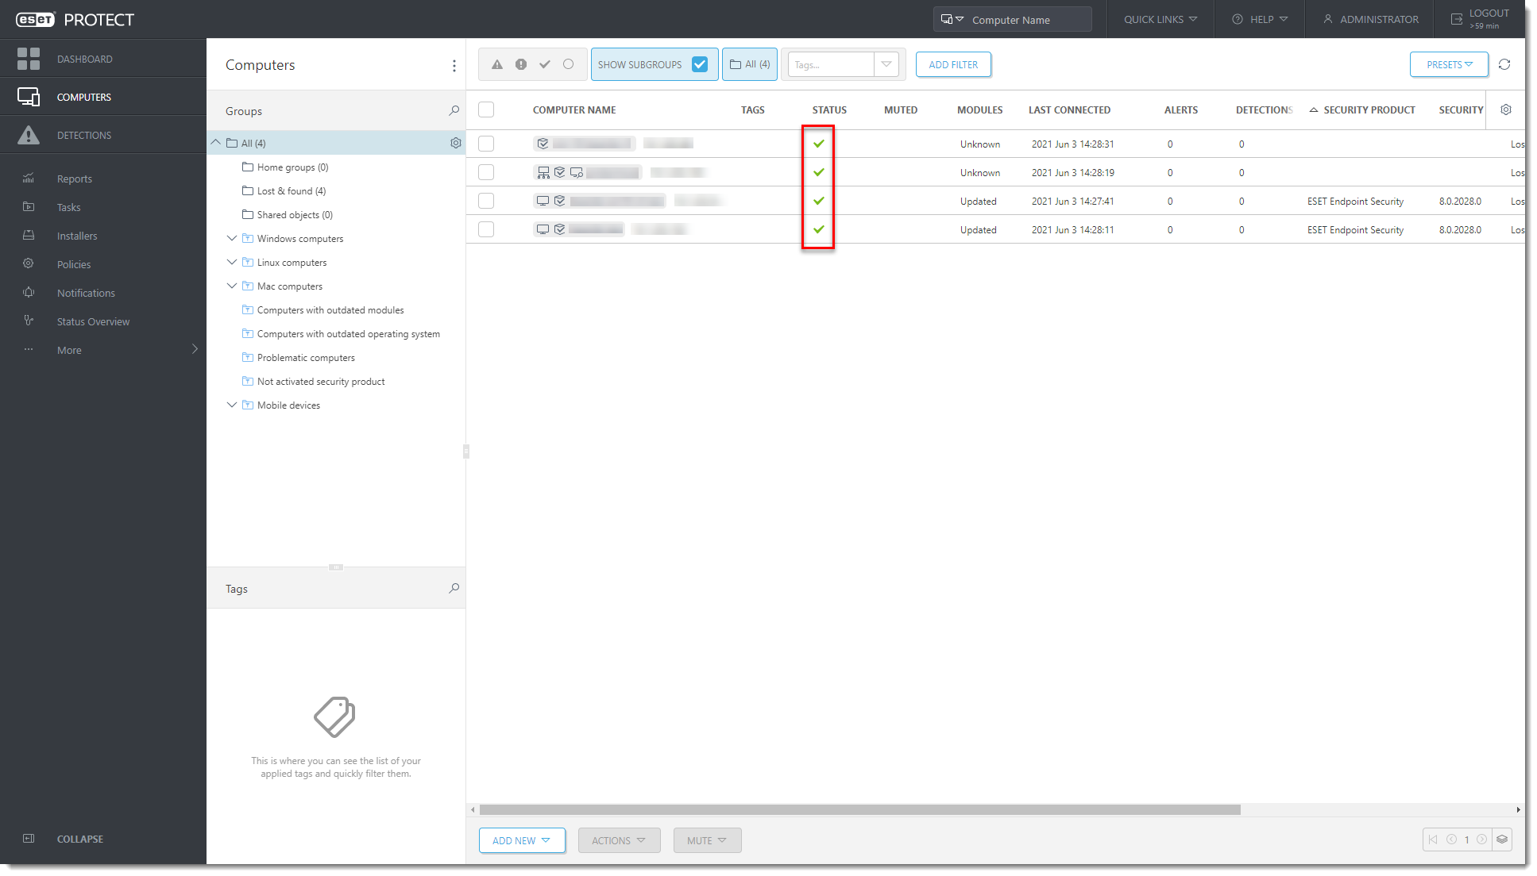Filter by OK status using checkmark icon
The height and width of the screenshot is (876, 1537).
pos(545,64)
